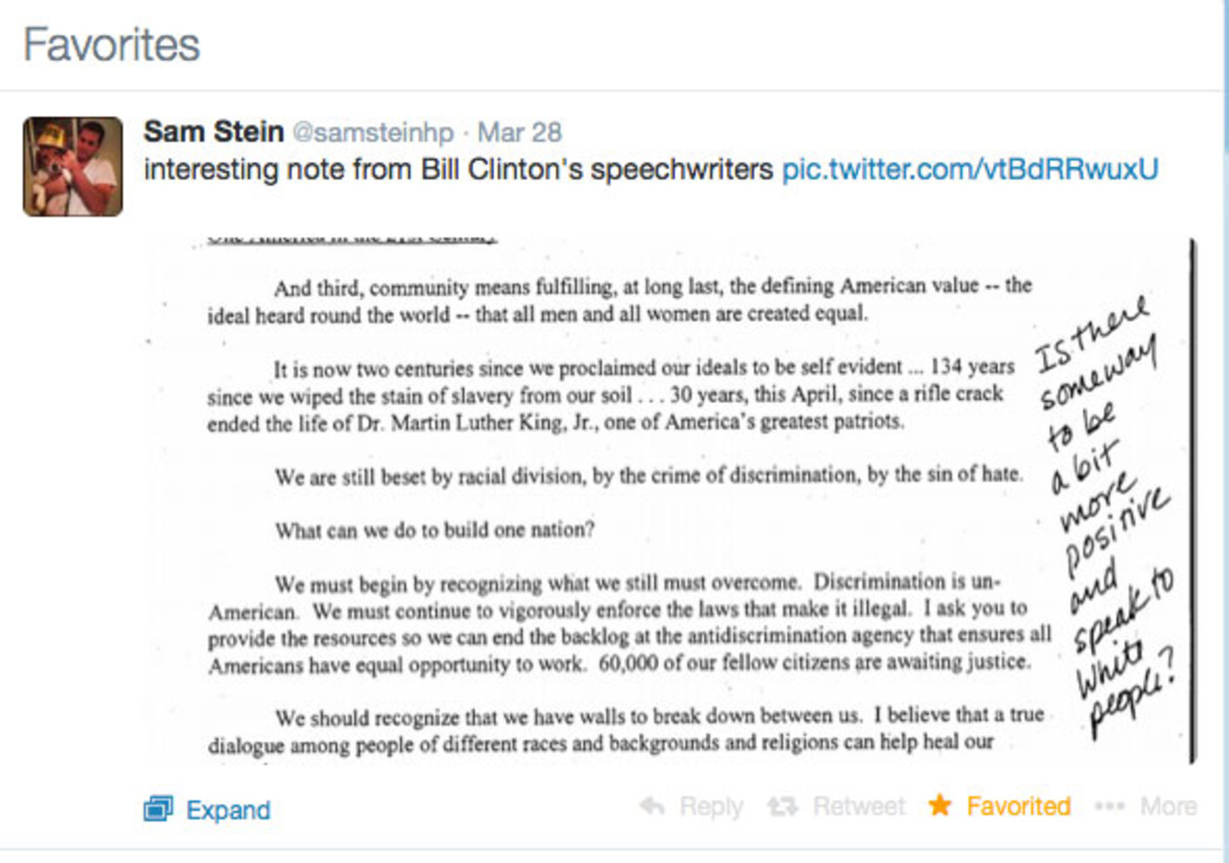
Task: Click the Reply arrow icon
Action: (652, 806)
